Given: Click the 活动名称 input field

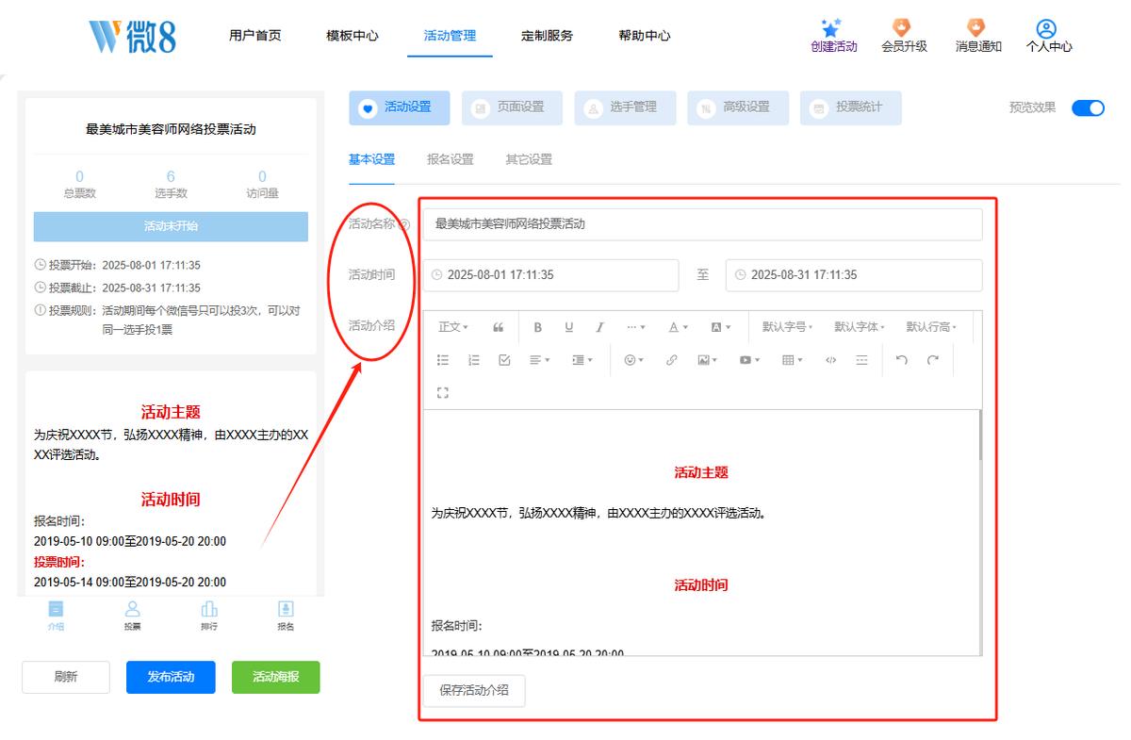Looking at the screenshot, I should (702, 224).
